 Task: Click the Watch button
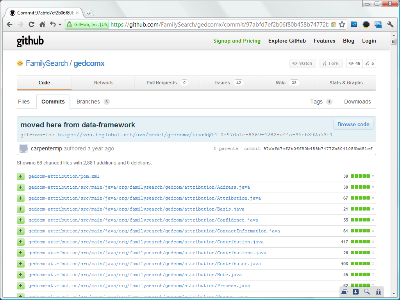(x=303, y=64)
